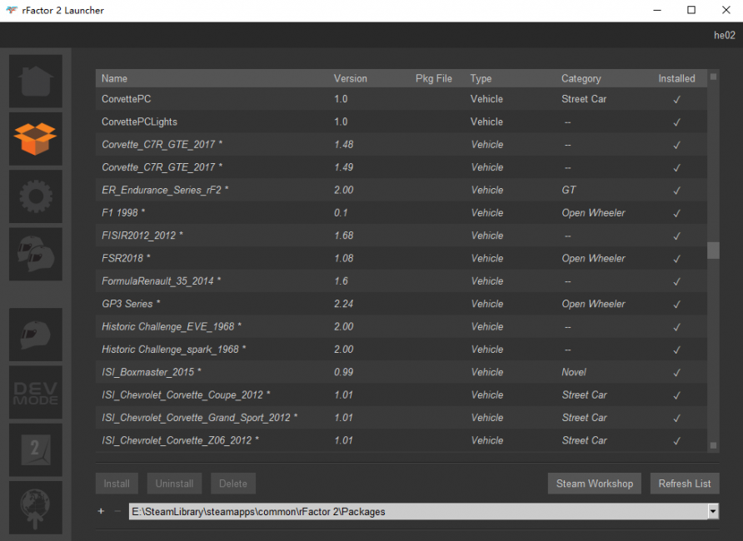The width and height of the screenshot is (743, 541).
Task: Remove package folder with minus icon
Action: pos(117,511)
